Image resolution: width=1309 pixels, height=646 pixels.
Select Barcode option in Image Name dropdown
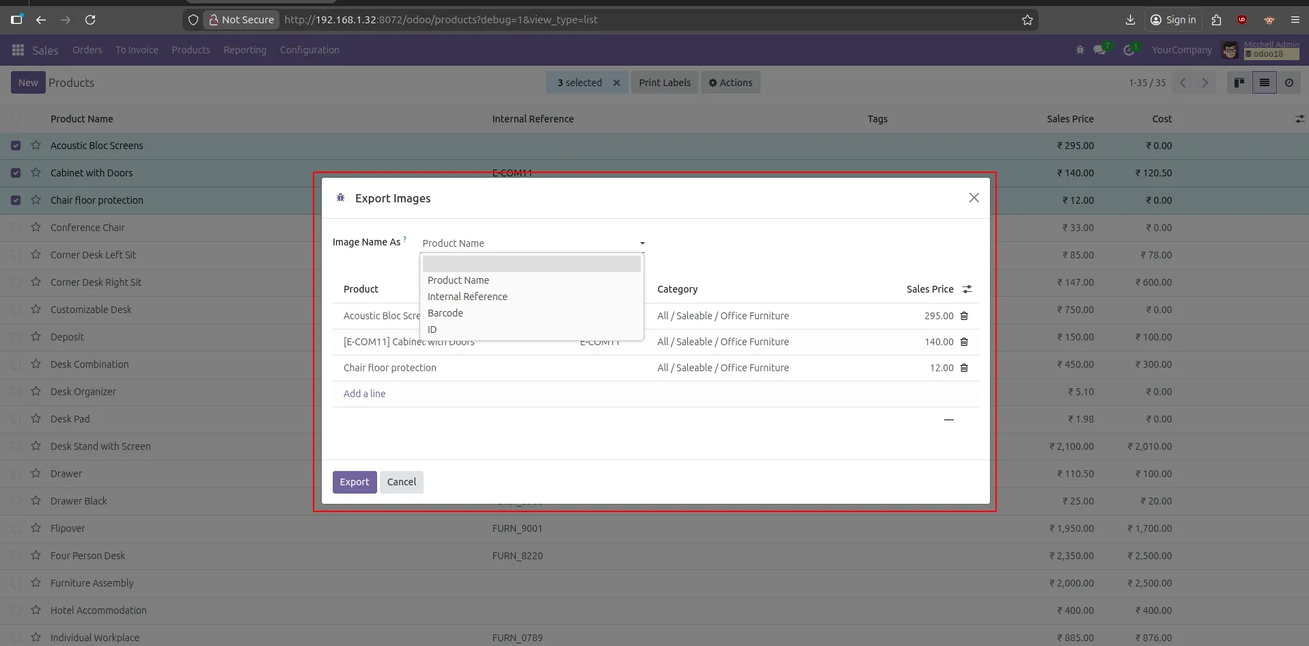coord(445,313)
